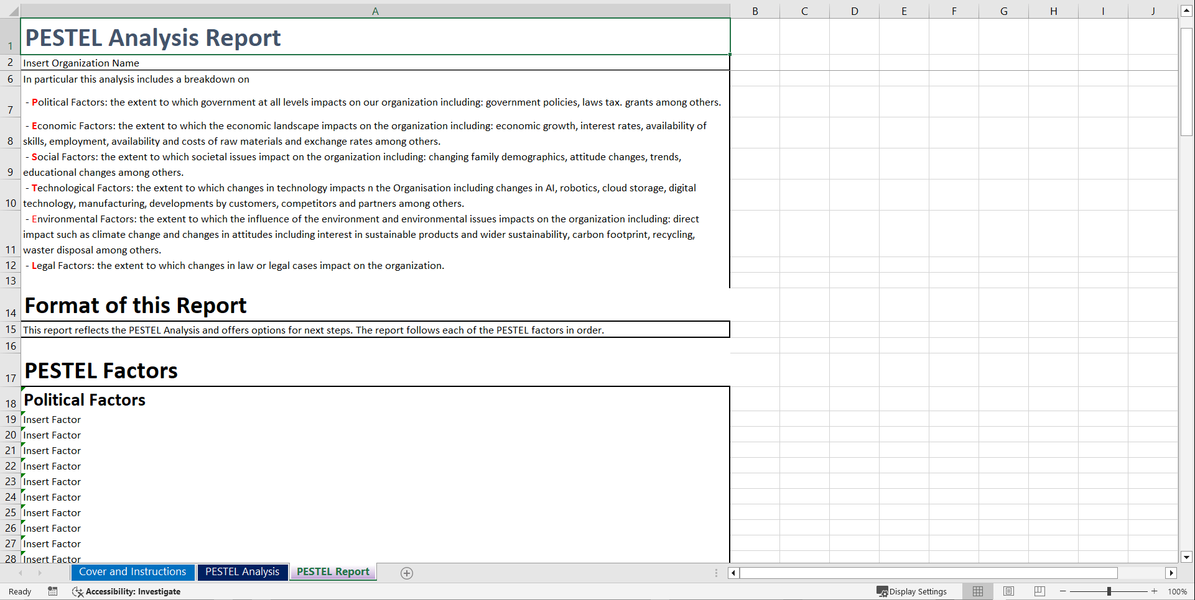Adjust the zoom slider
The width and height of the screenshot is (1195, 600).
point(1109,591)
